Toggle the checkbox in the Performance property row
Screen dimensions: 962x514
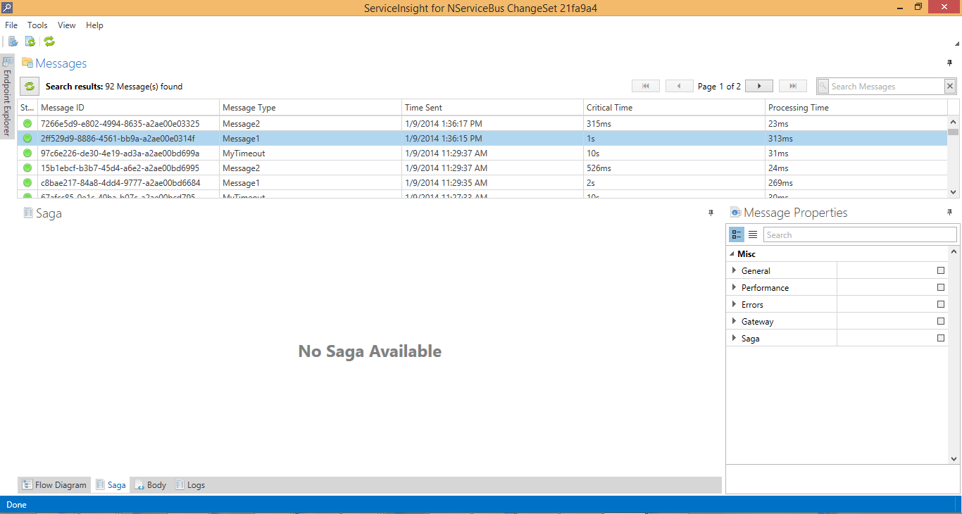[941, 287]
